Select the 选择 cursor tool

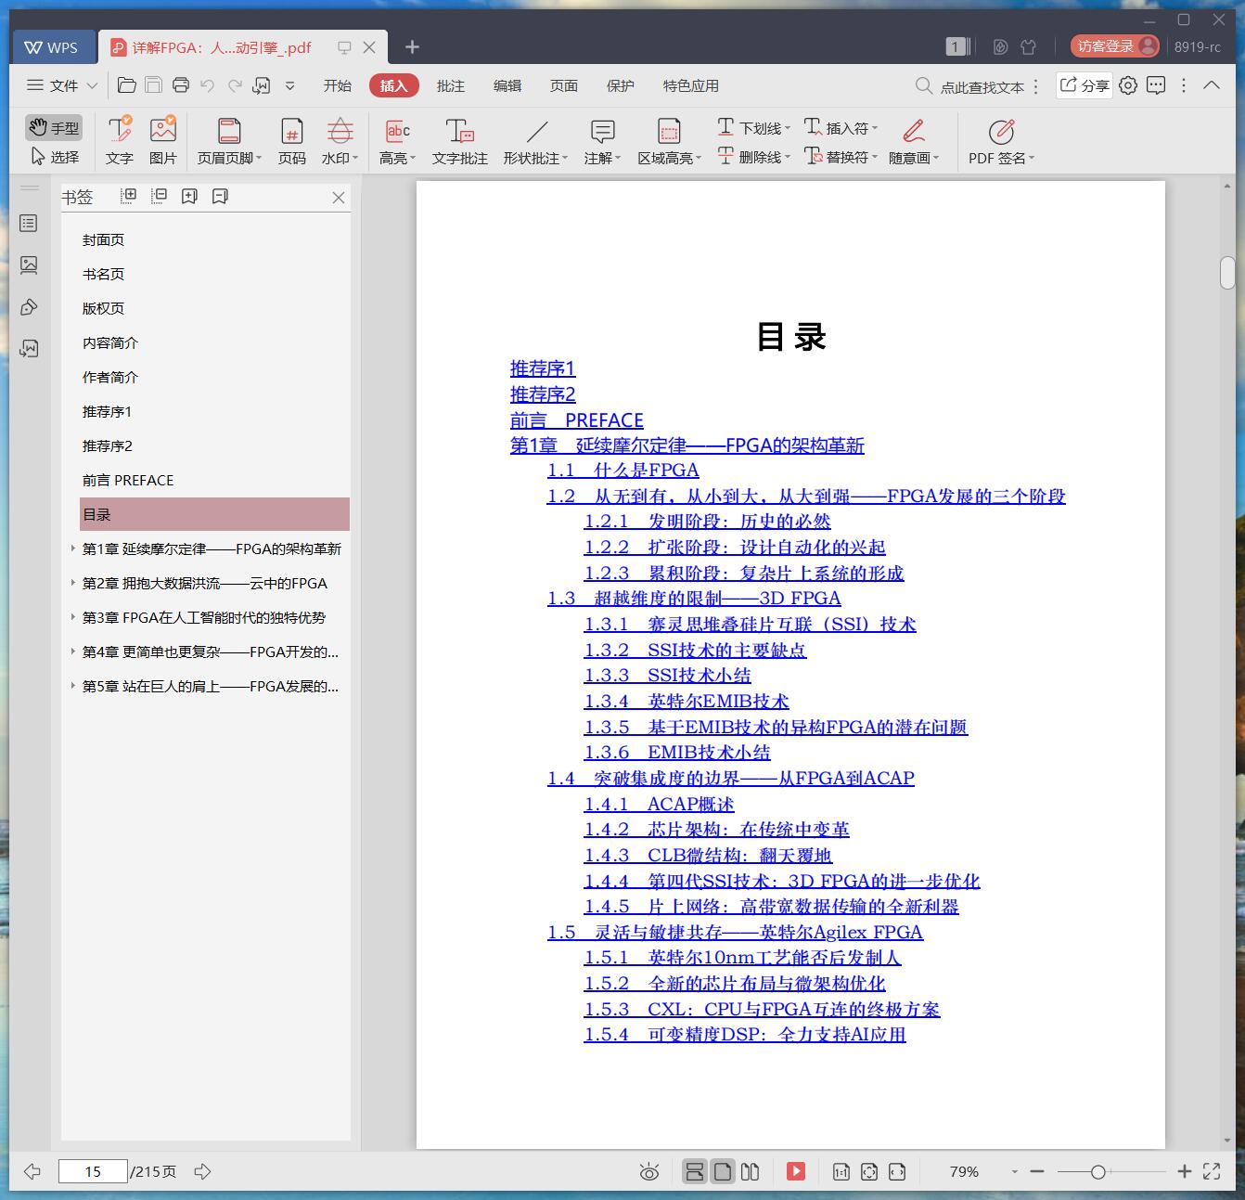(x=55, y=157)
